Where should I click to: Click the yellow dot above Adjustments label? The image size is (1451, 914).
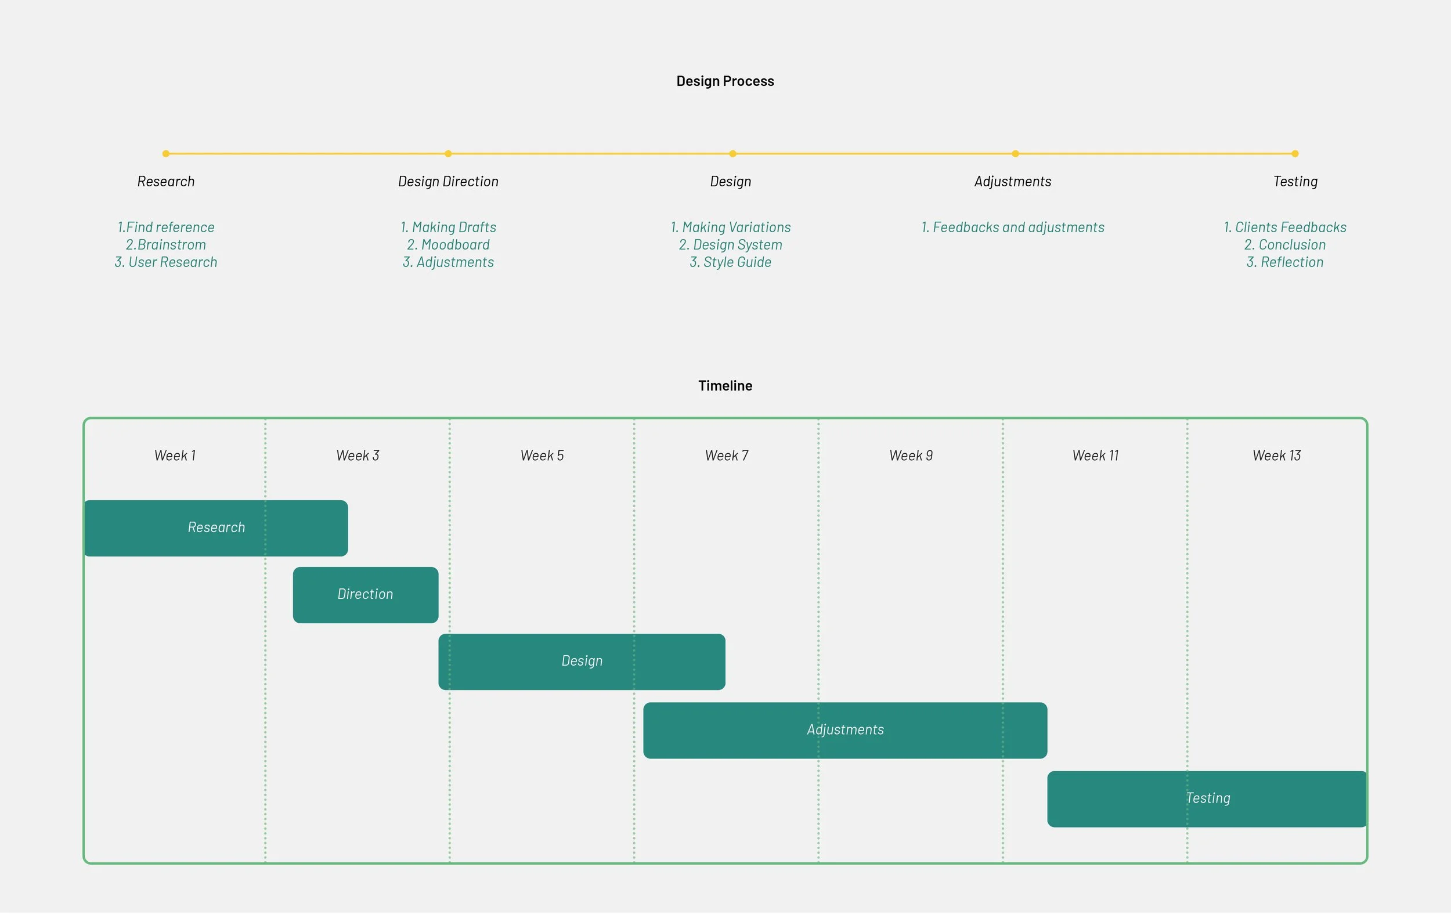[1015, 154]
